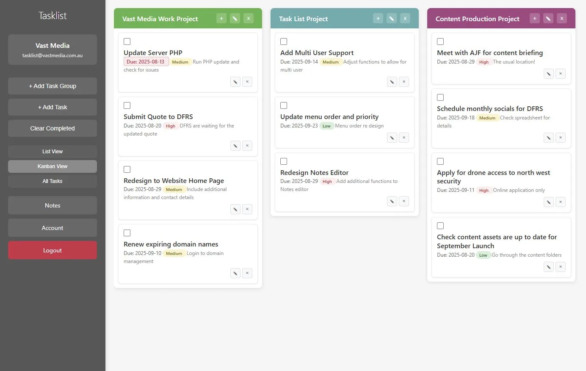Check Update menu order and priority
The image size is (586, 371).
click(284, 105)
